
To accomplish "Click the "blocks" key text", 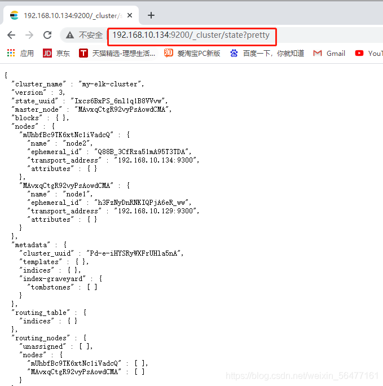I will [x=27, y=118].
